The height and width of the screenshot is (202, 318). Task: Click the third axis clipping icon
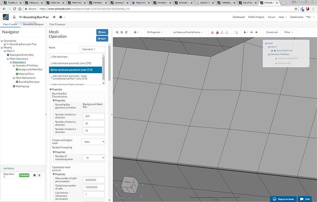(x=222, y=32)
